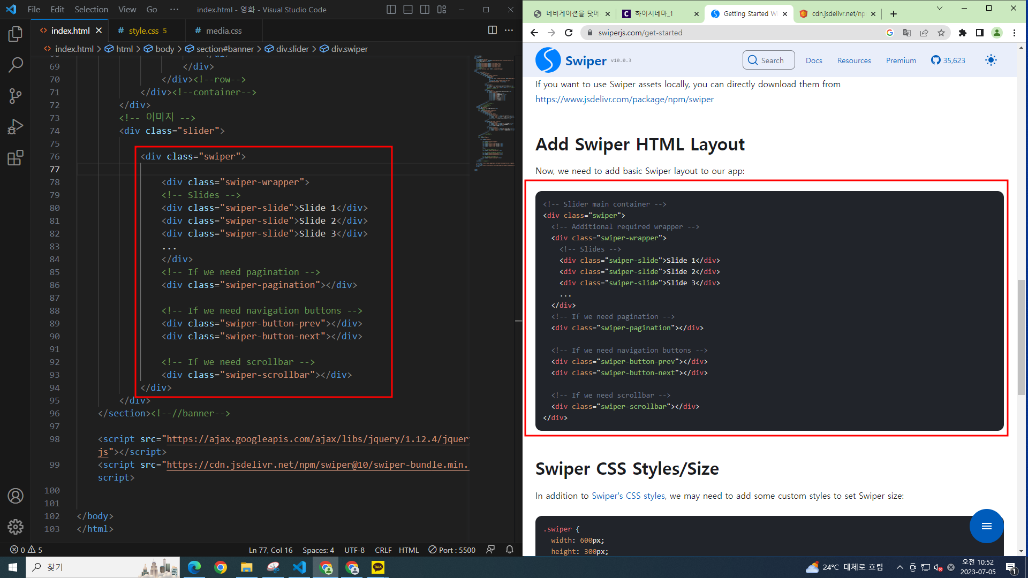Viewport: 1028px width, 578px height.
Task: Open the Manage gear icon
Action: coord(16,527)
